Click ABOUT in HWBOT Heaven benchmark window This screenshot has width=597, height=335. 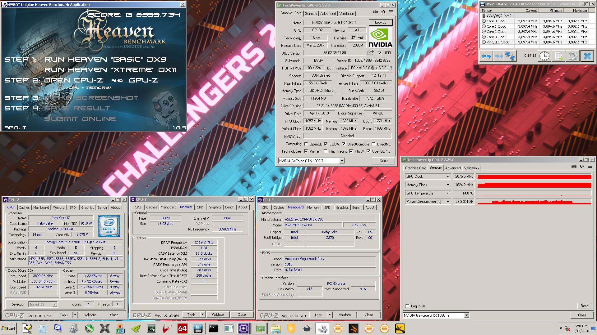[15, 128]
